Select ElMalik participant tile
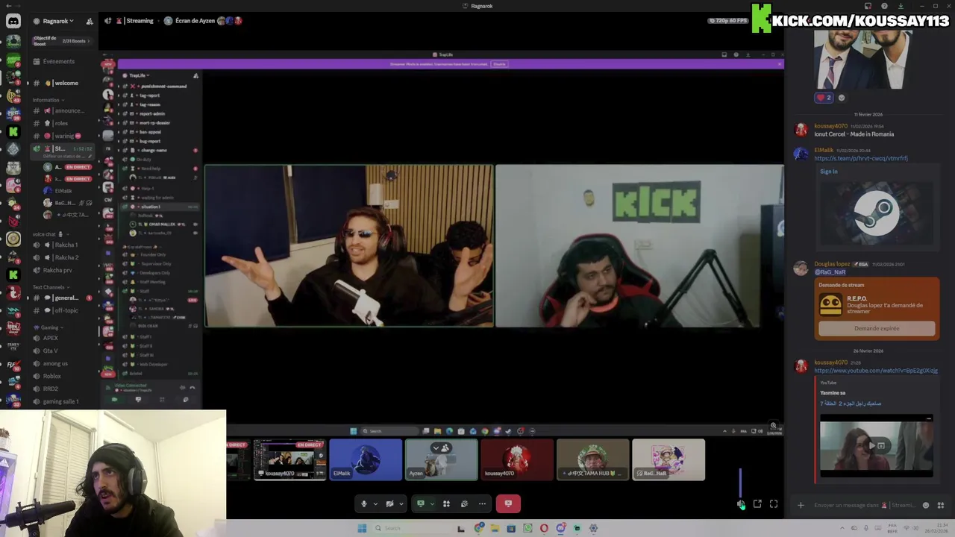 click(x=366, y=459)
